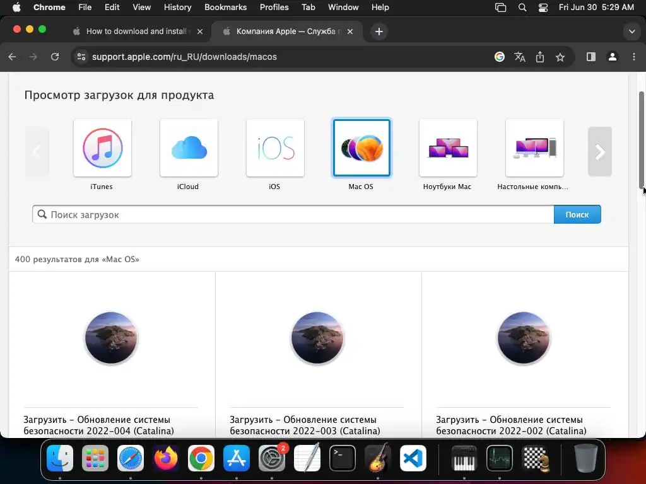Screen dimensions: 646x484
Task: Open Terminal from the Dock
Action: (343, 458)
